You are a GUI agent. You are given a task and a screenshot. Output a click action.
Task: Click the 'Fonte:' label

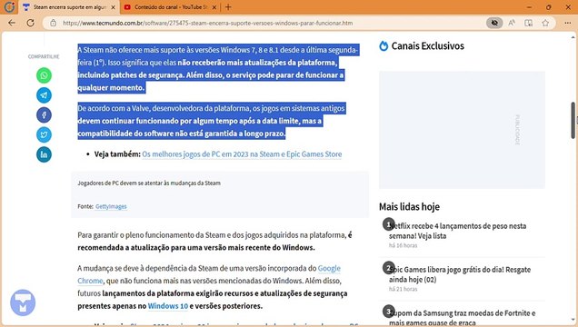[x=85, y=206]
